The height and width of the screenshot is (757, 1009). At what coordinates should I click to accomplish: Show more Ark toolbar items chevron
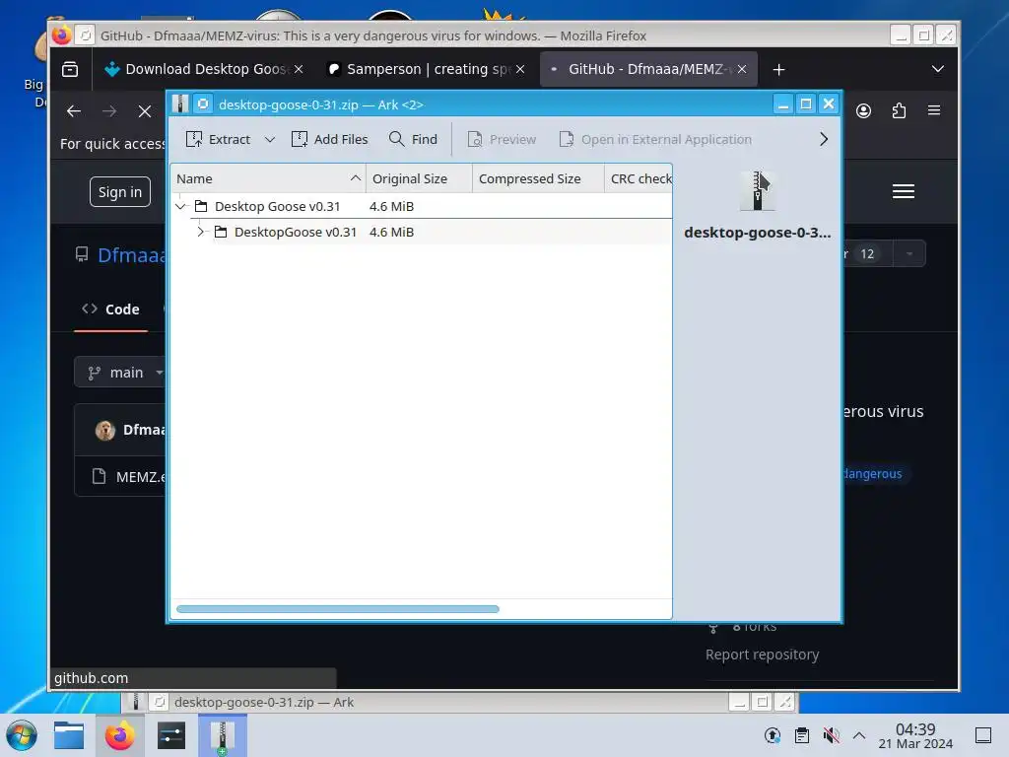point(824,139)
